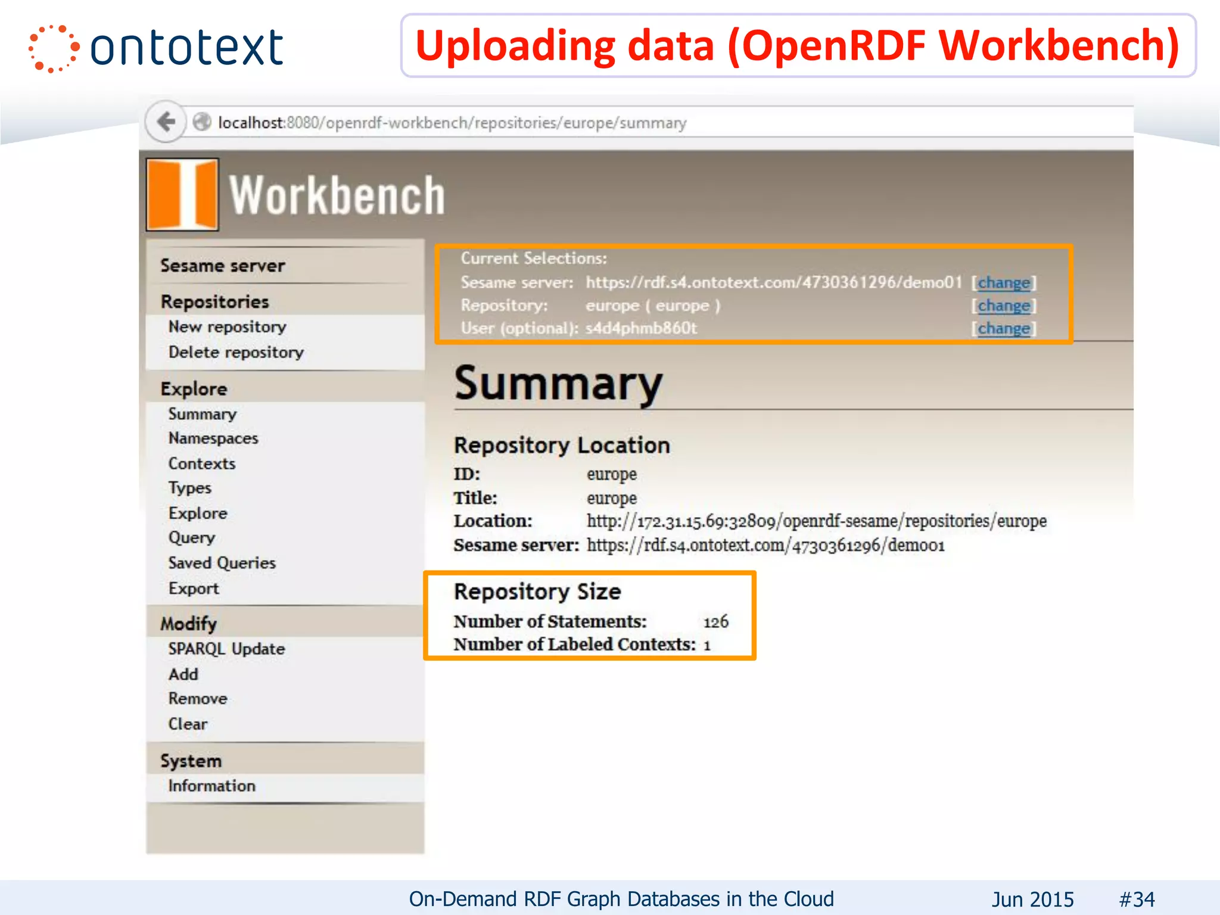1220x915 pixels.
Task: Click the Number of Labeled Contexts value
Action: point(707,645)
